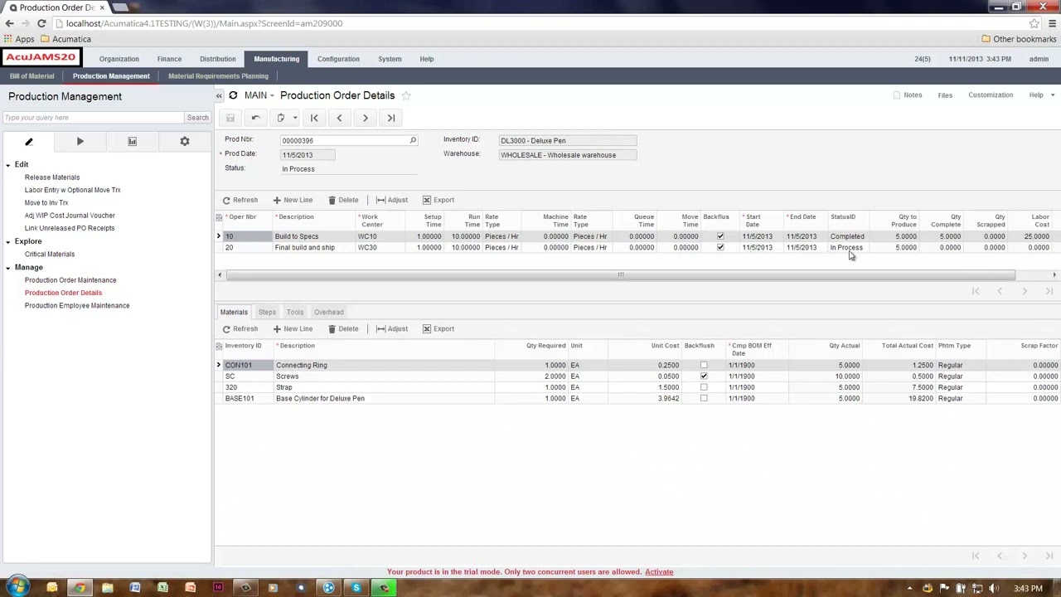Click New Line in operations grid
This screenshot has height=597, width=1061.
tap(293, 200)
